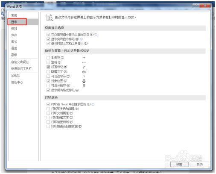Click the tab arrow symbol beside 制表符

pyautogui.click(x=84, y=58)
